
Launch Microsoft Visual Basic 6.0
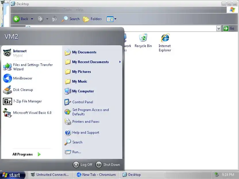pos(31,113)
